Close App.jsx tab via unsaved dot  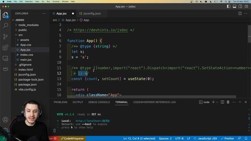(x=73, y=14)
